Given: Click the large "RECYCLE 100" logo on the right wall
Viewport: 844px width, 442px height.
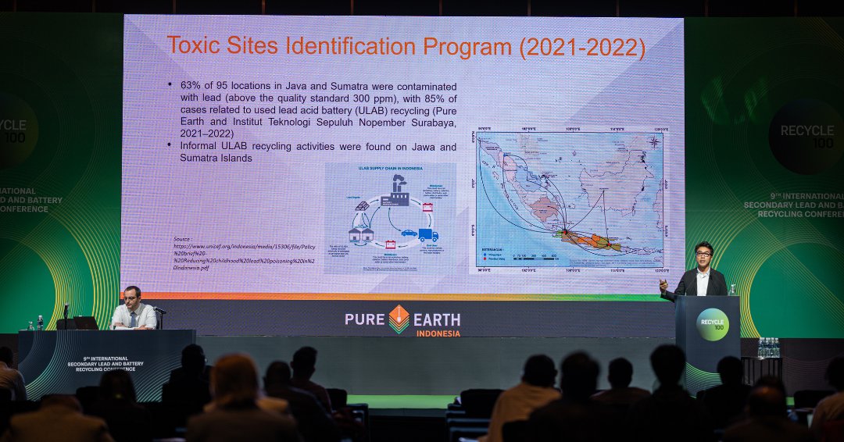Looking at the screenshot, I should point(806,136).
